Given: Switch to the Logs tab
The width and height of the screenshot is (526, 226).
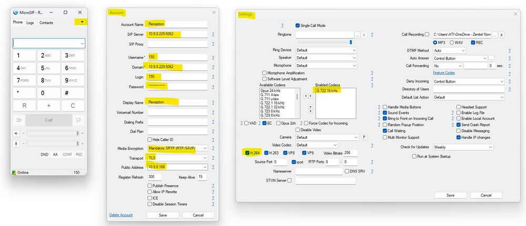Looking at the screenshot, I should tap(30, 23).
